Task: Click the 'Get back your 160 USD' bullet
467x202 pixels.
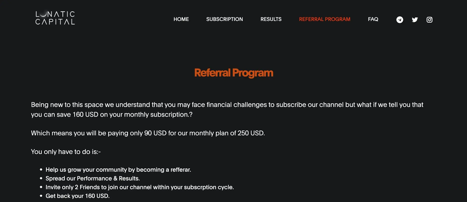Action: coord(77,196)
